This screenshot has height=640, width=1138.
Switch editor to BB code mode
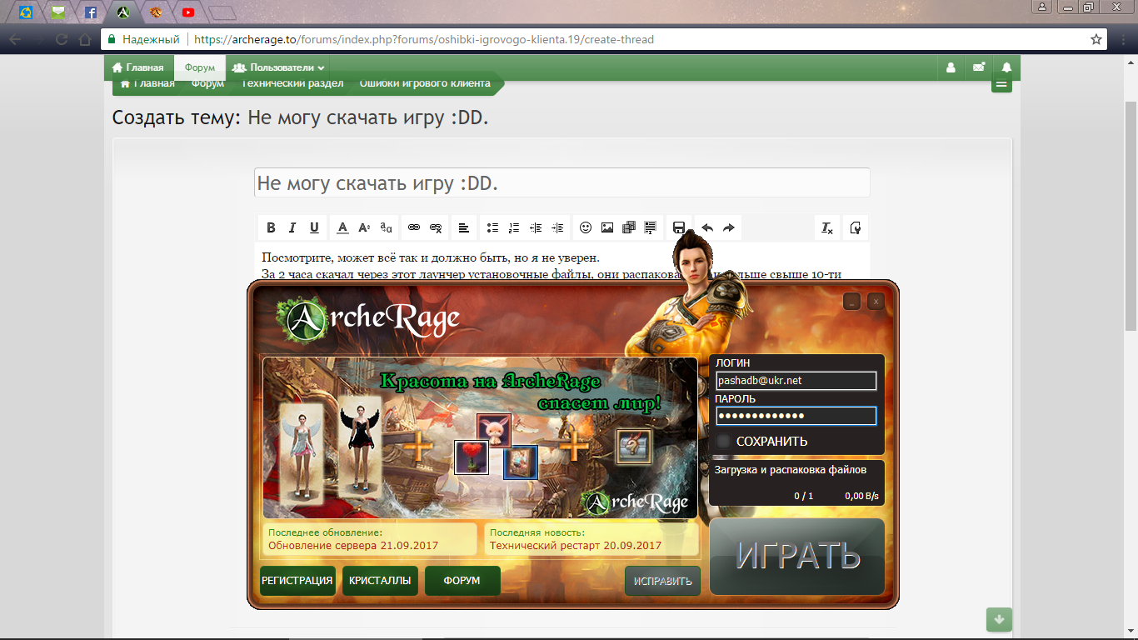856,227
